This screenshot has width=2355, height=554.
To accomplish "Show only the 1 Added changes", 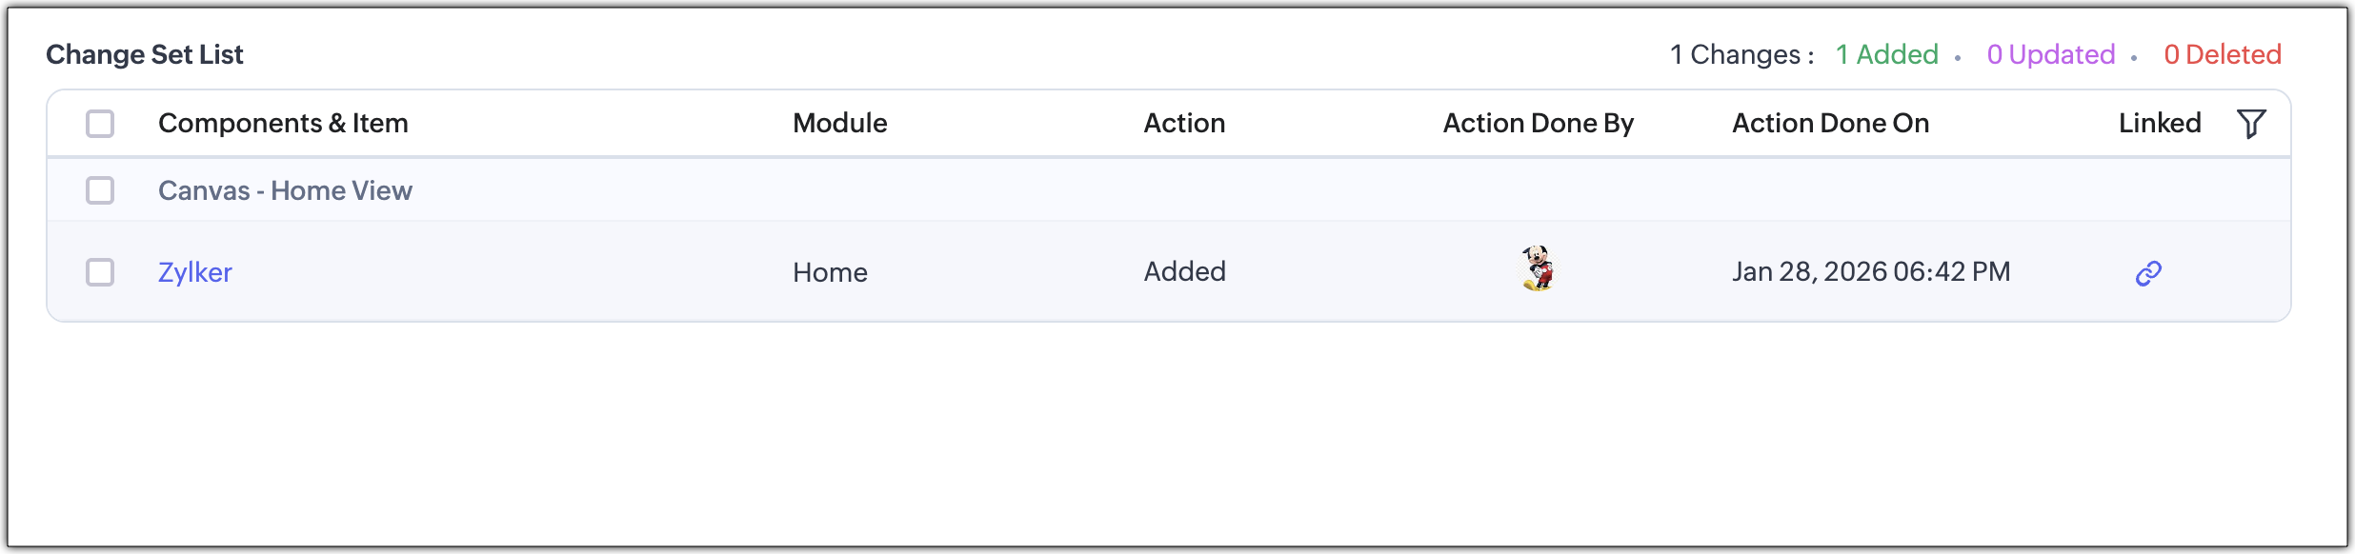I will pos(1887,55).
